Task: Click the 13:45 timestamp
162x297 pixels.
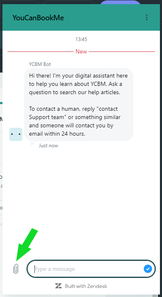Action: (x=81, y=39)
